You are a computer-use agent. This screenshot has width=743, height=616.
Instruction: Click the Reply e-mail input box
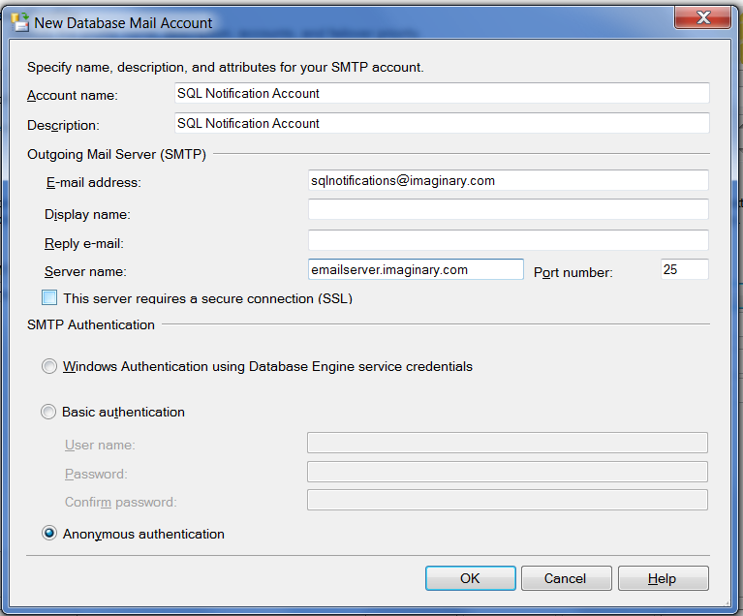coord(508,240)
